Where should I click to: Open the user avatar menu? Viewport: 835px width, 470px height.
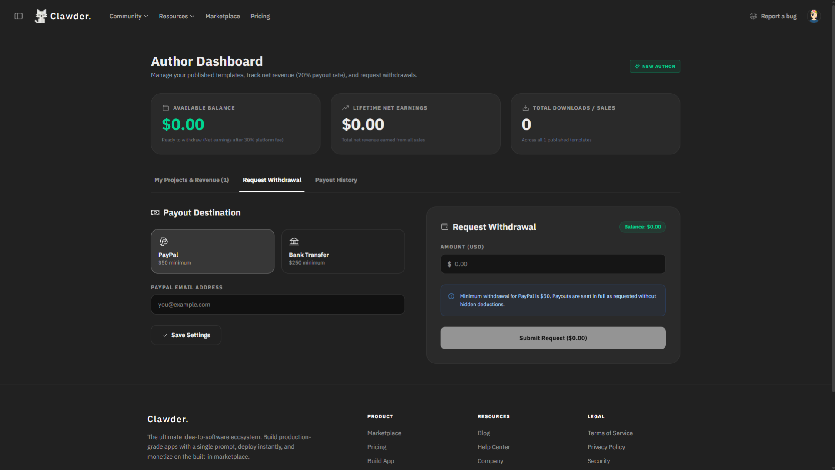point(814,16)
